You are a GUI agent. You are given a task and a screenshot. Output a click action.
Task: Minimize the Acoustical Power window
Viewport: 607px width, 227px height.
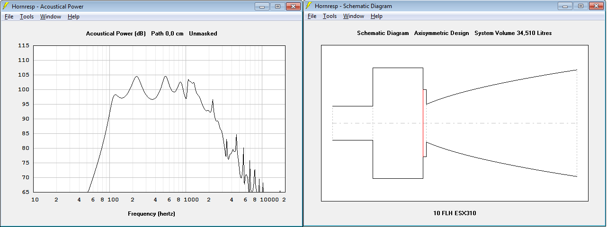coord(262,6)
